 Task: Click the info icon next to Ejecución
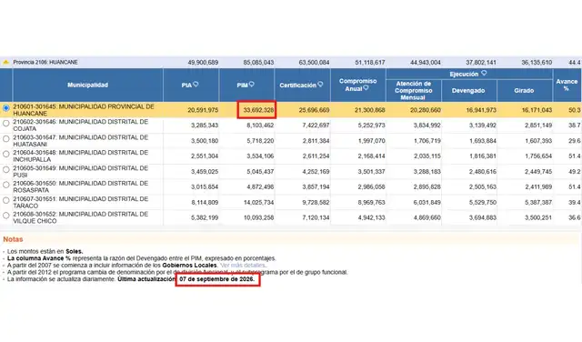484,73
